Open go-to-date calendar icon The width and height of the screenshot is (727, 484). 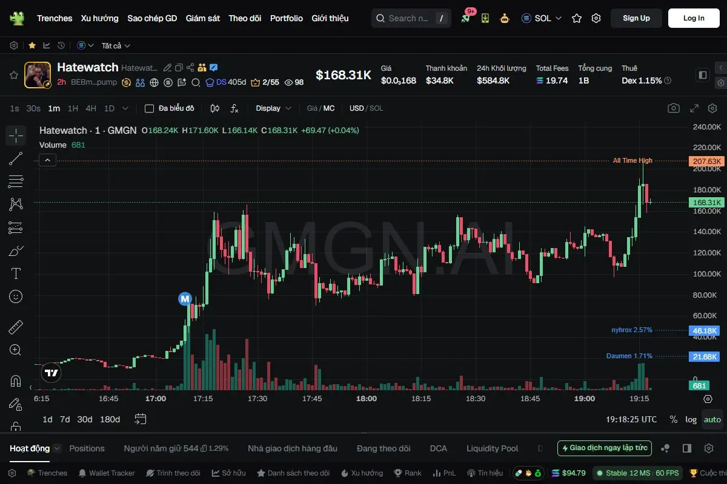click(141, 419)
